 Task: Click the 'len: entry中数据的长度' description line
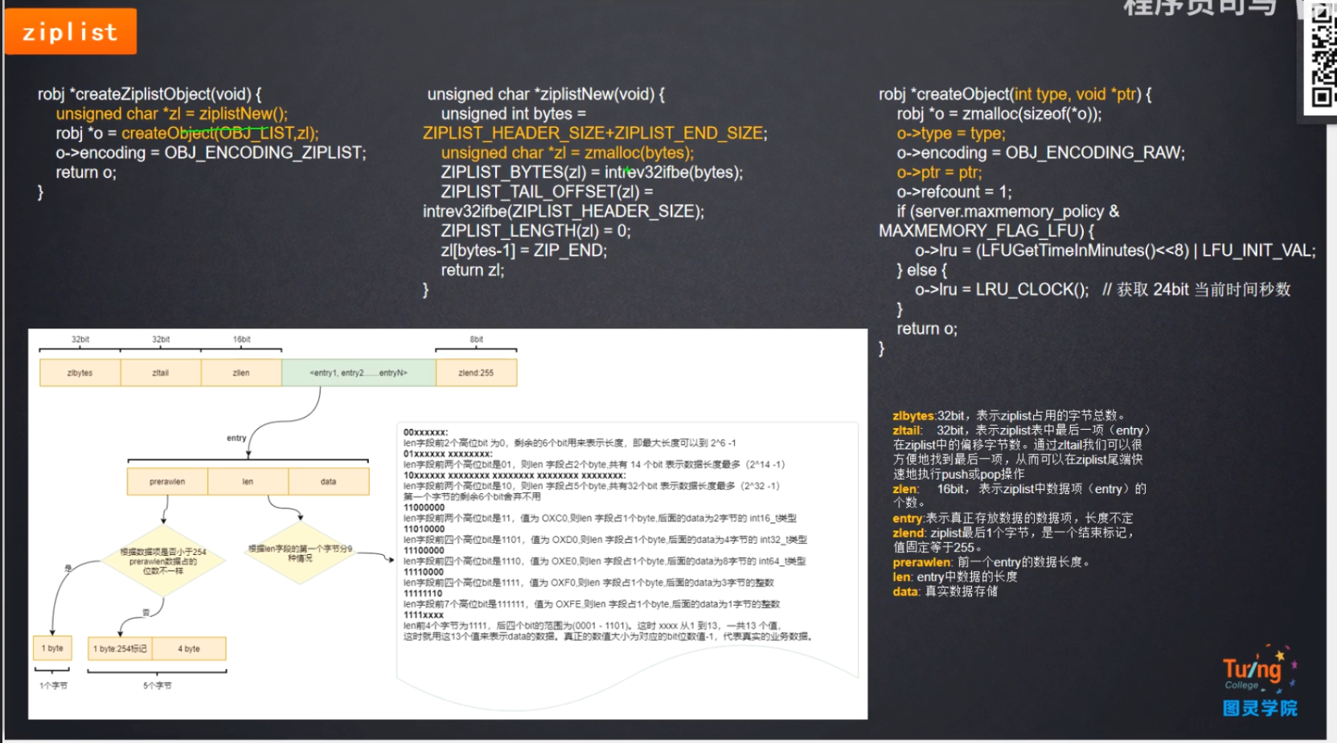pos(955,577)
